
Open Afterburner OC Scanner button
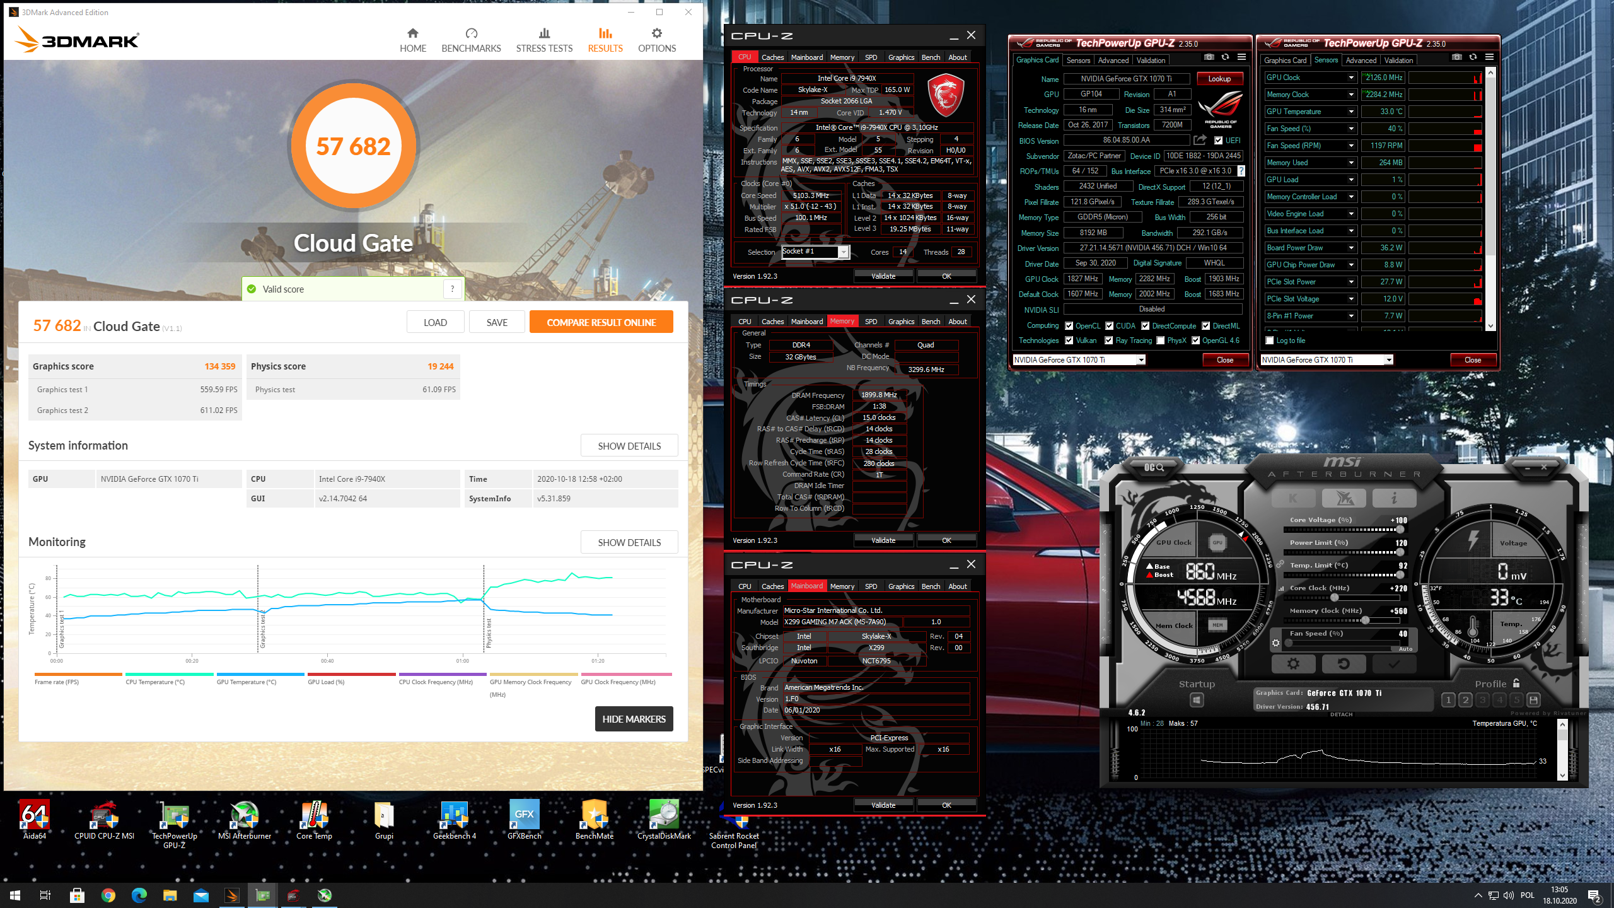(x=1153, y=467)
